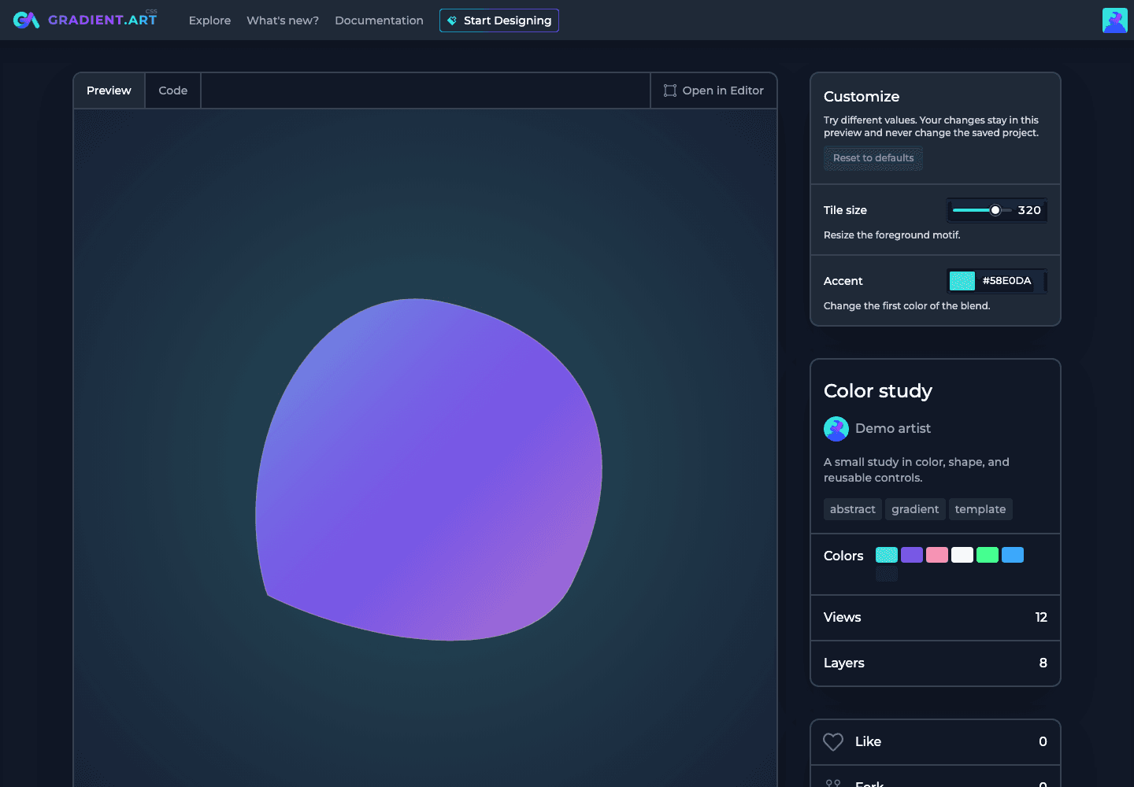Viewport: 1134px width, 787px height.
Task: Click the Start Designing button
Action: pyautogui.click(x=499, y=20)
